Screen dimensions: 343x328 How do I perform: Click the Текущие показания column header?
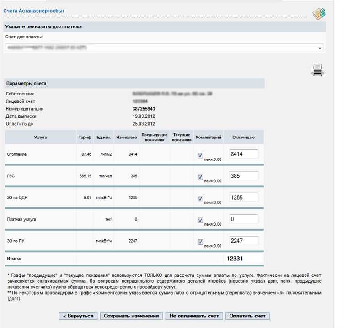pos(182,137)
